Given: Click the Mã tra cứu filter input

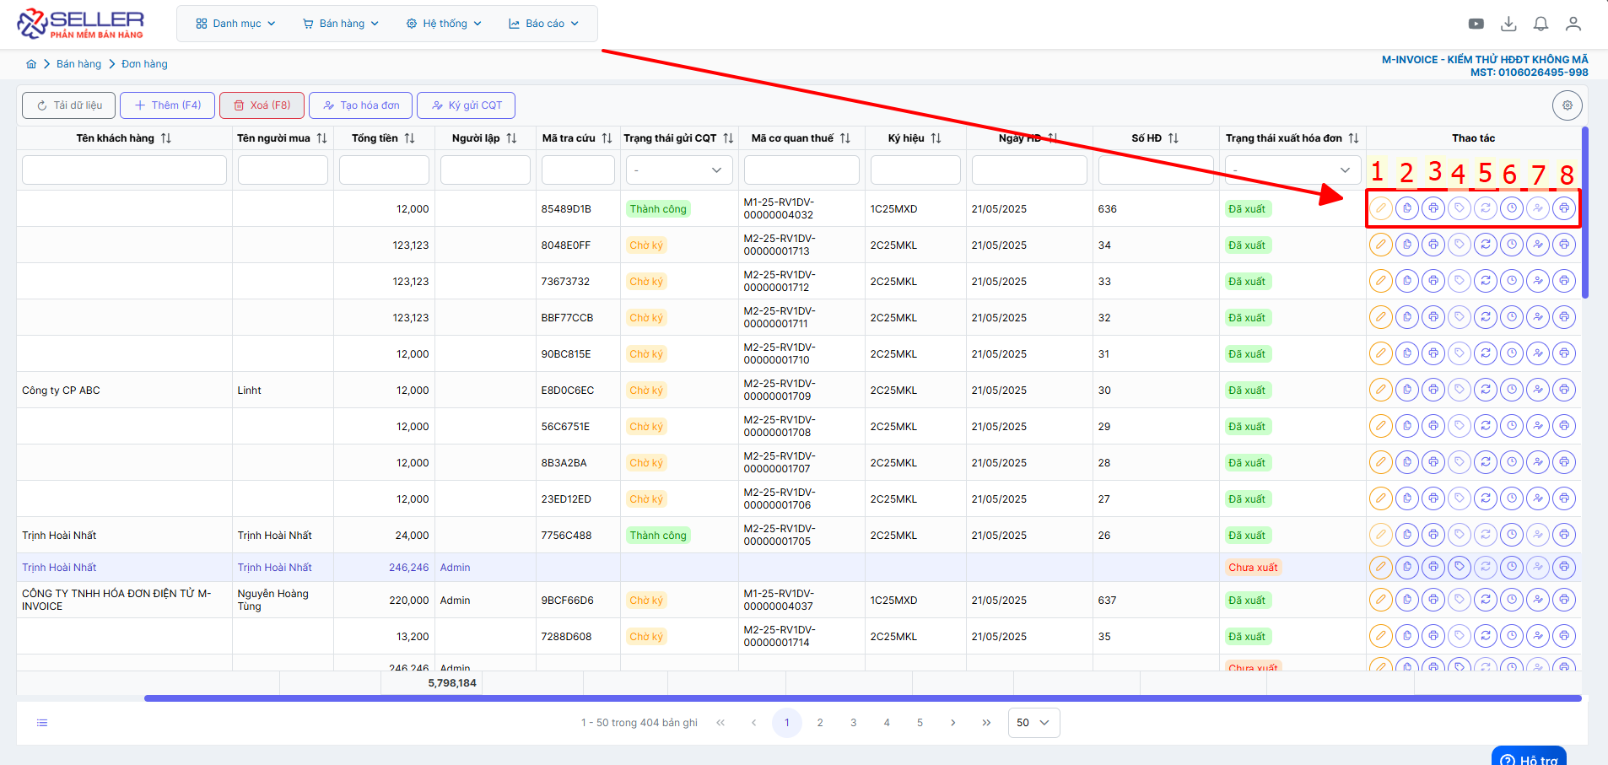Looking at the screenshot, I should [x=578, y=170].
